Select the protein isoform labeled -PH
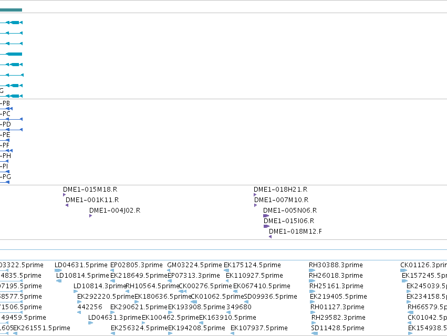This screenshot has width=447, height=336. (x=5, y=156)
